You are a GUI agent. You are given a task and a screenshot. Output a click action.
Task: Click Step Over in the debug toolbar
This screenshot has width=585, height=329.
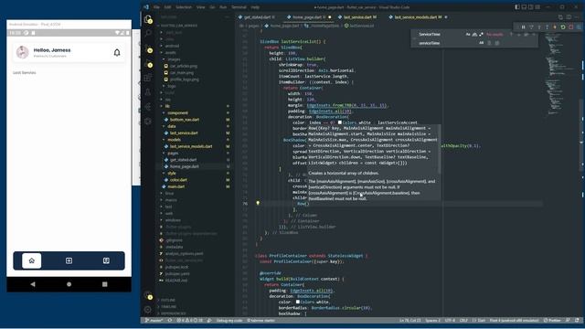531,27
